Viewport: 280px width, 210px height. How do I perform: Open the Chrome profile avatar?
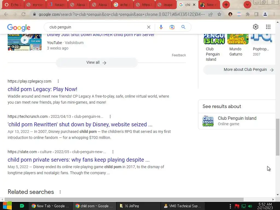point(265,14)
